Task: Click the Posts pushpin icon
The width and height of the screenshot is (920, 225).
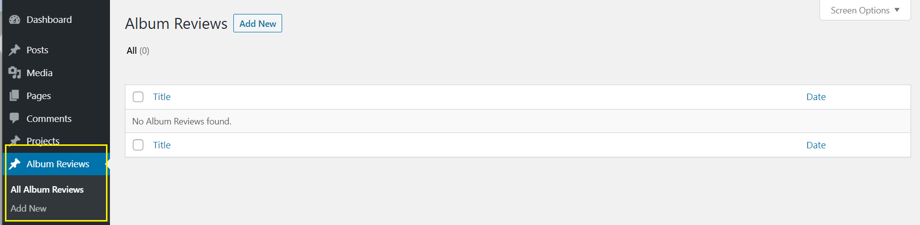Action: (14, 50)
